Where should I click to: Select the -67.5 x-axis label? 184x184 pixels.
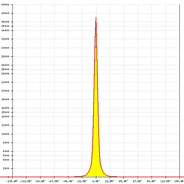[x=54, y=181]
